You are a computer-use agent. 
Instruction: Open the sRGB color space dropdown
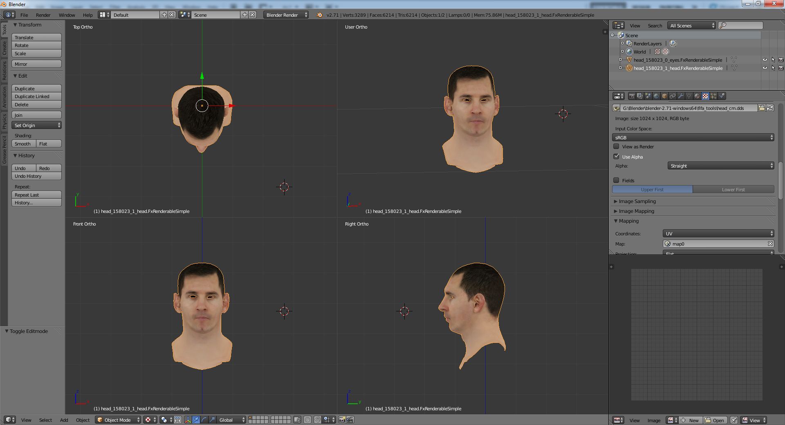pos(693,138)
